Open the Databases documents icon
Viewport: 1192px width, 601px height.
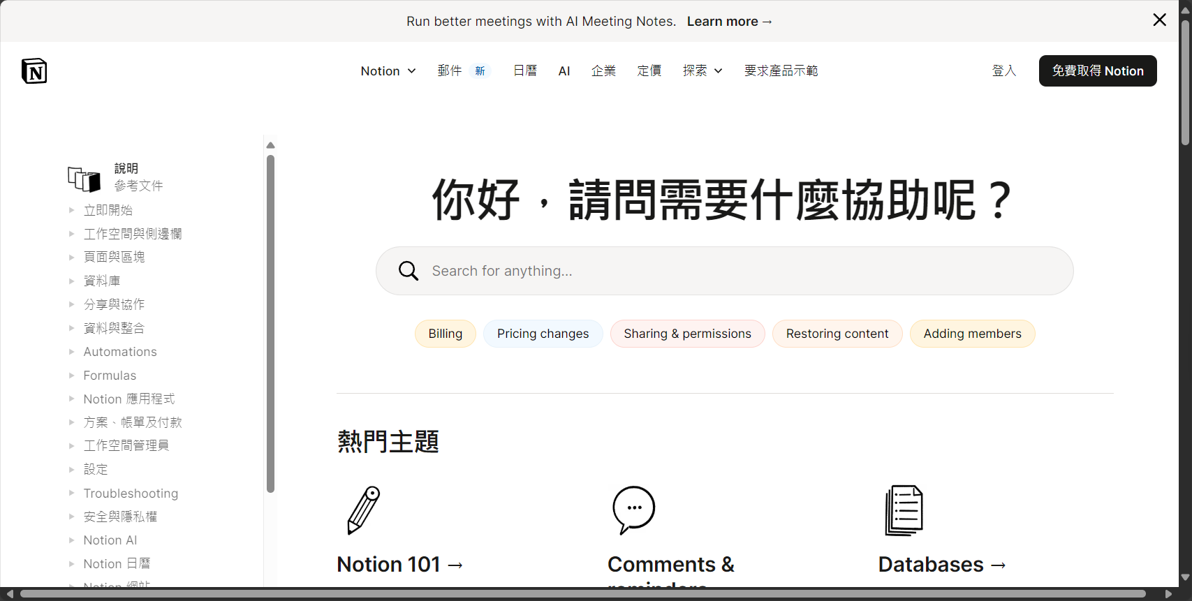tap(904, 510)
